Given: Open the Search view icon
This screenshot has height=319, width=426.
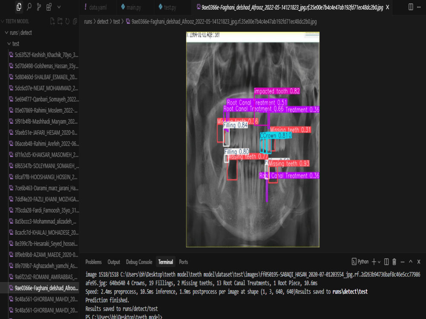Looking at the screenshot, I should [x=29, y=7].
